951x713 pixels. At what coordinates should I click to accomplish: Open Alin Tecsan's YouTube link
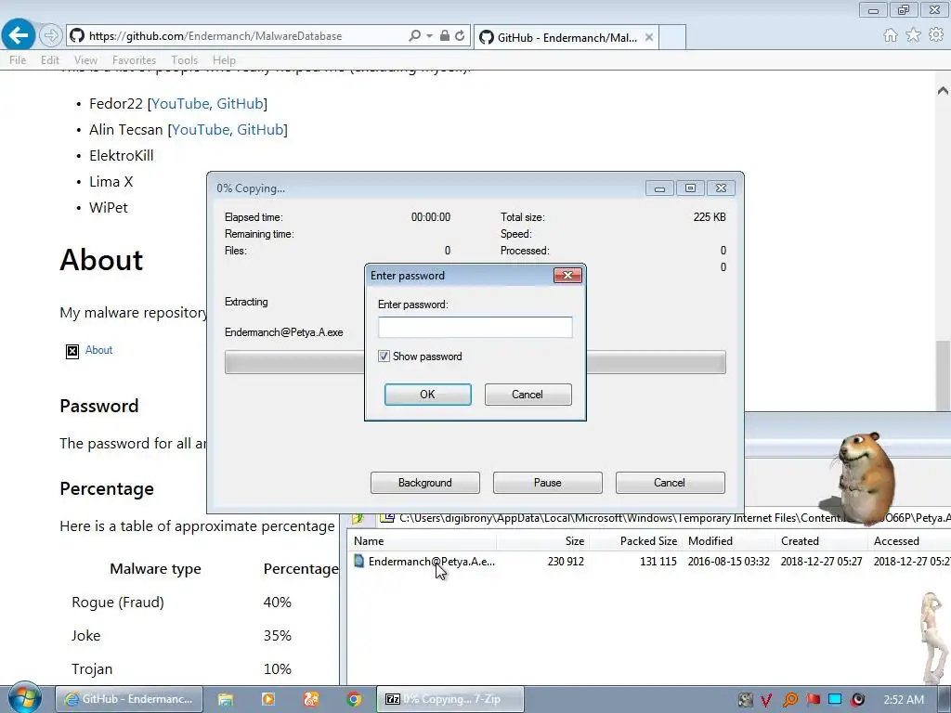pyautogui.click(x=201, y=130)
